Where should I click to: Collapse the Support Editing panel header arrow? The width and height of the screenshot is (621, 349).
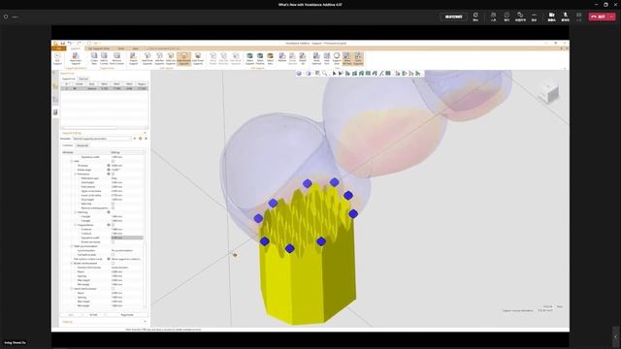(145, 133)
